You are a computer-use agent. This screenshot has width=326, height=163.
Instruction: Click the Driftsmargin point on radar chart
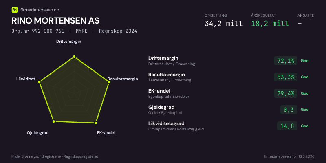74,57
